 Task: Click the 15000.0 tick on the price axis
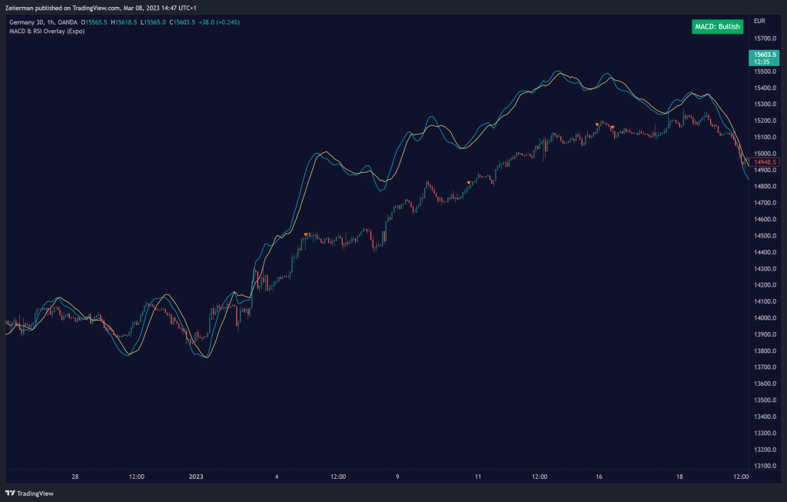click(765, 154)
